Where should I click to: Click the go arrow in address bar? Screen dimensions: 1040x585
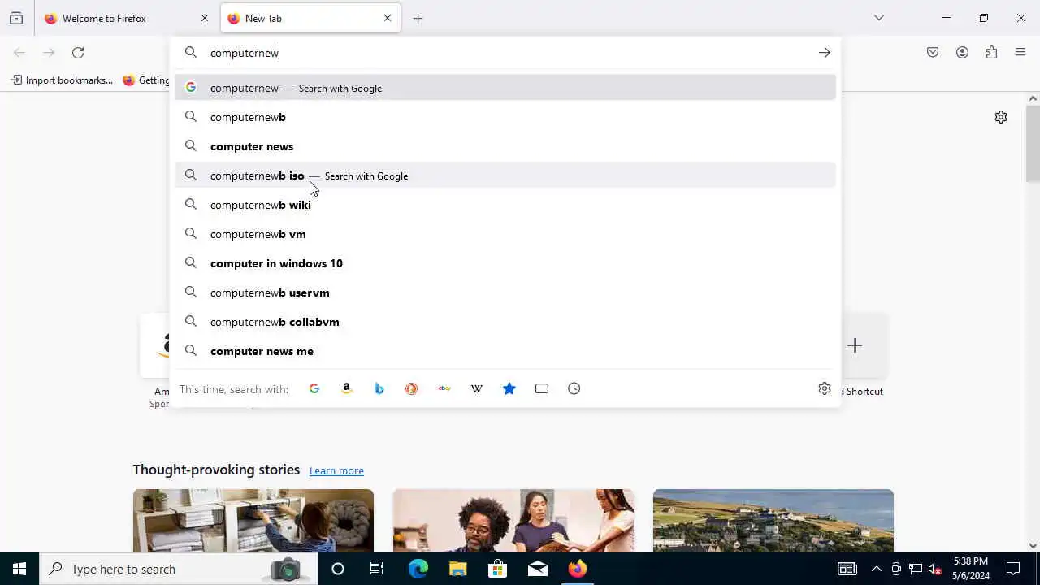tap(825, 53)
